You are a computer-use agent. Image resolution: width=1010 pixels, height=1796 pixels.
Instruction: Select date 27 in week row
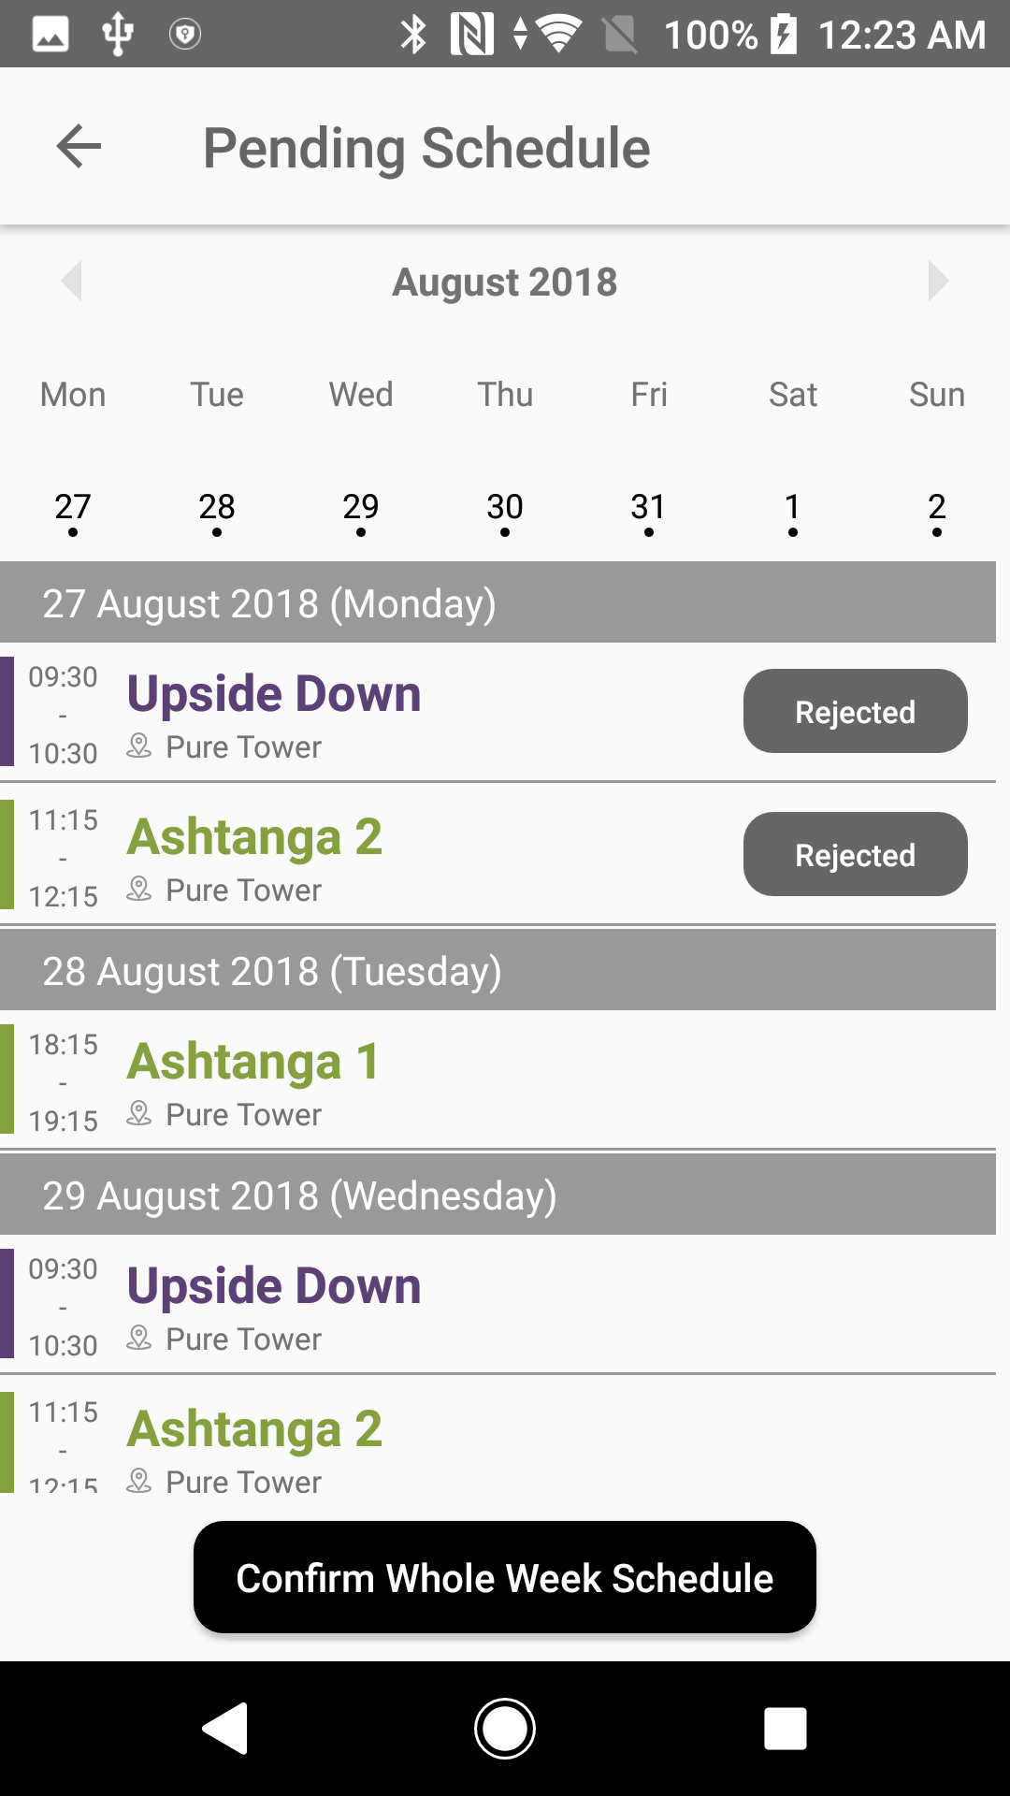click(73, 508)
